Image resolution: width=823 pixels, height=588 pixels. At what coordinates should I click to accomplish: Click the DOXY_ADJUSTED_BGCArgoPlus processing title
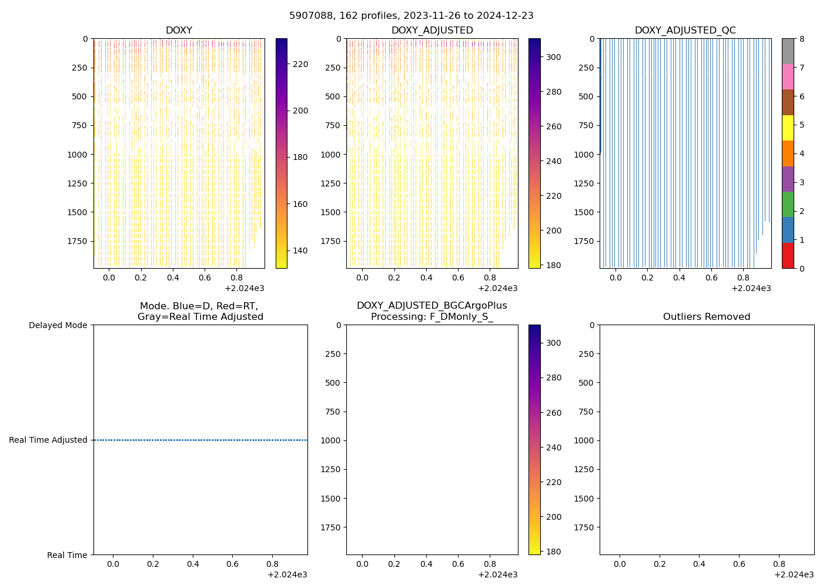pos(432,311)
